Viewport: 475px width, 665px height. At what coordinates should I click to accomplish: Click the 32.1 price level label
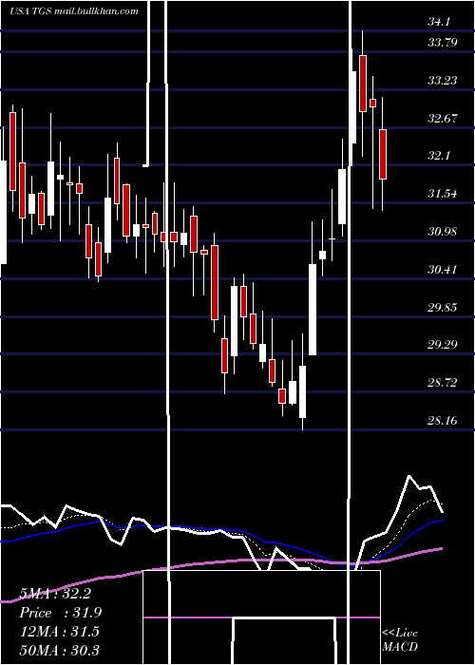point(439,156)
